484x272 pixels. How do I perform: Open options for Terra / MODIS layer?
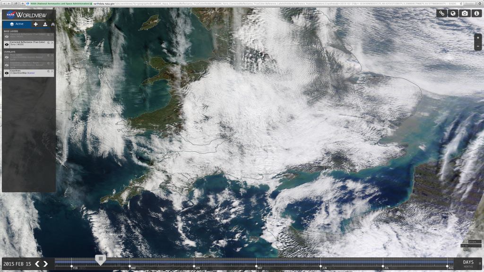pyautogui.click(x=49, y=43)
